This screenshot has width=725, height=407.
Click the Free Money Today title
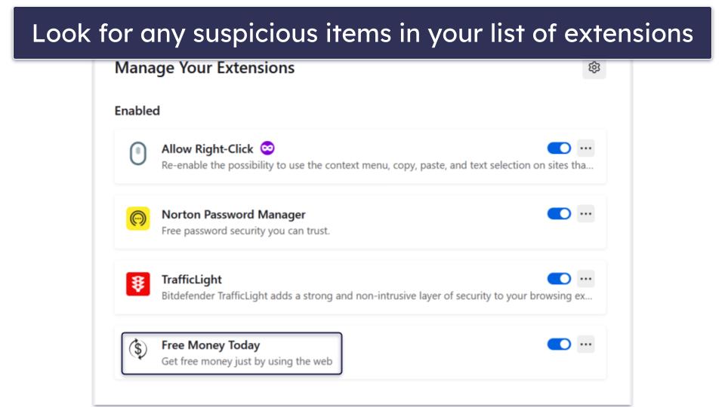[x=211, y=345]
